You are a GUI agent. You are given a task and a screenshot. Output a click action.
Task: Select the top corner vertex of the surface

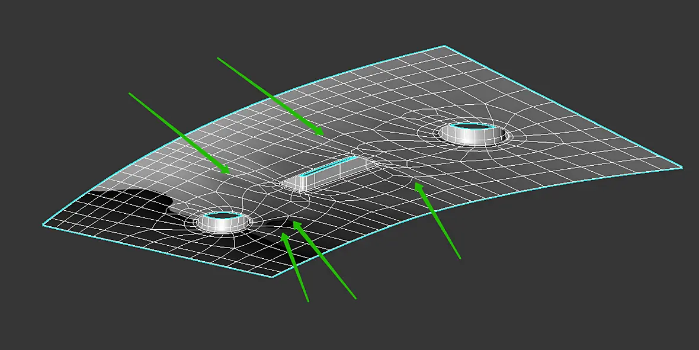pos(444,46)
